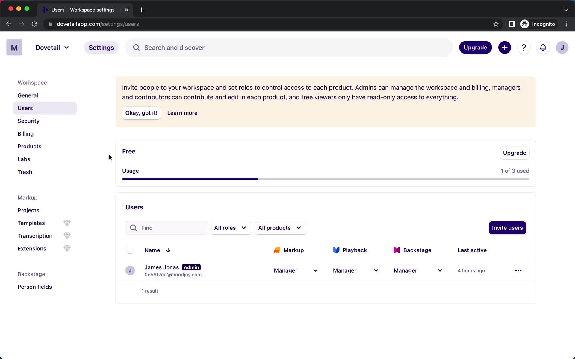Click the Settings pill in header
Viewport: 575px width, 359px height.
click(101, 48)
